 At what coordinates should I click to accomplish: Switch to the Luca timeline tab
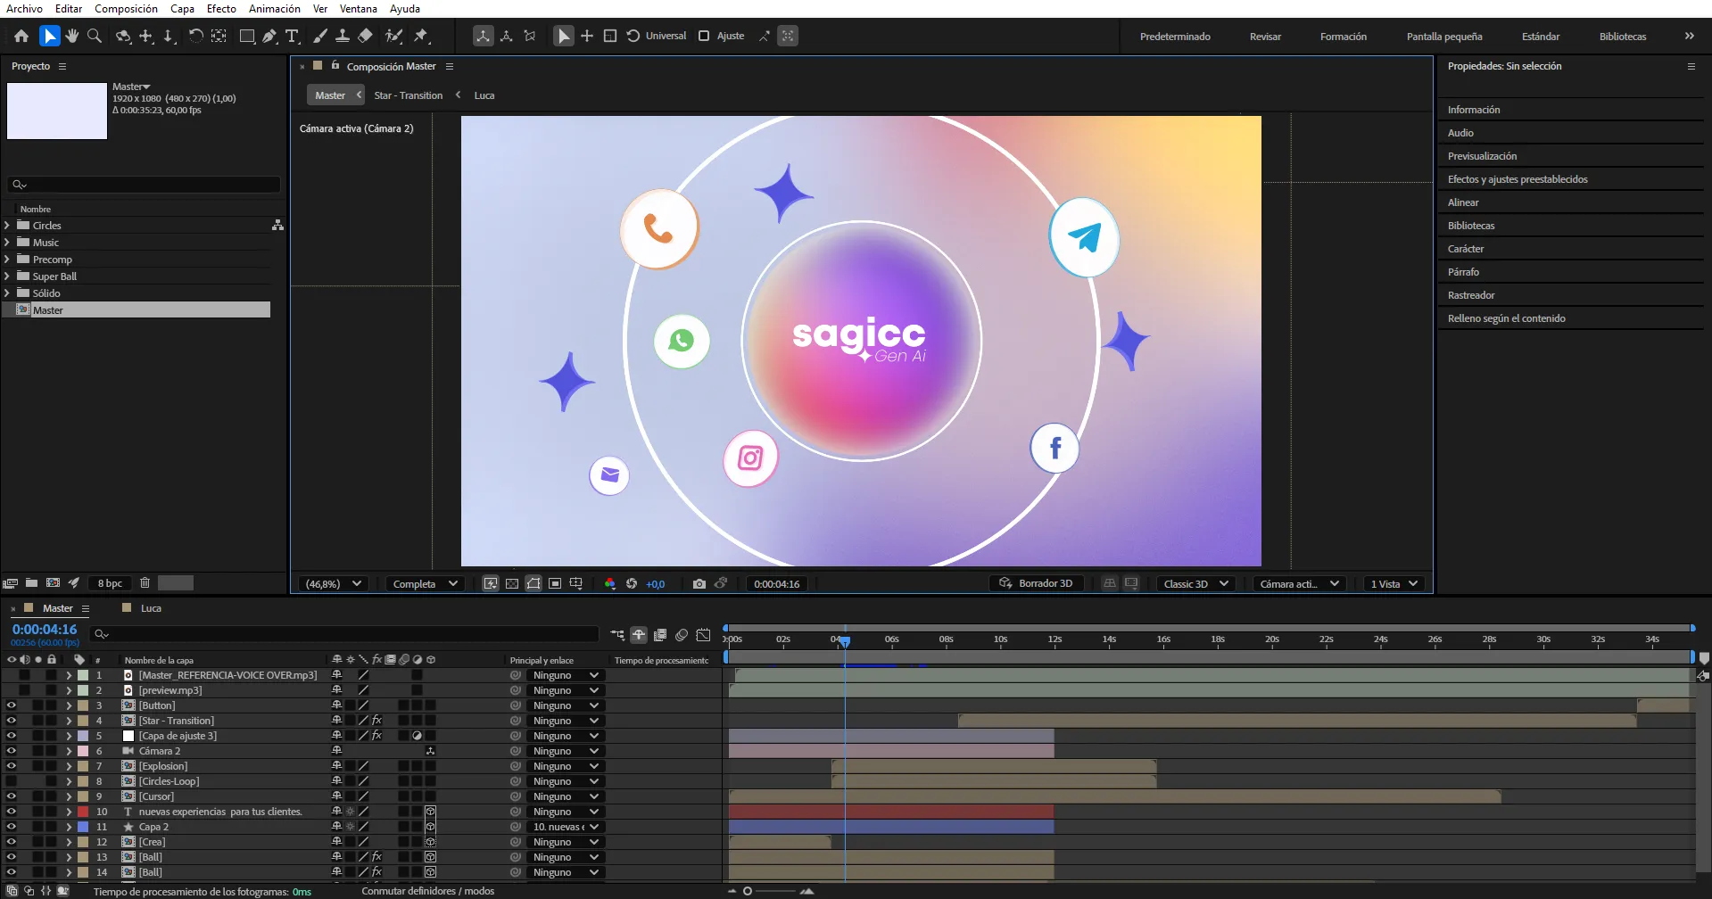(151, 607)
